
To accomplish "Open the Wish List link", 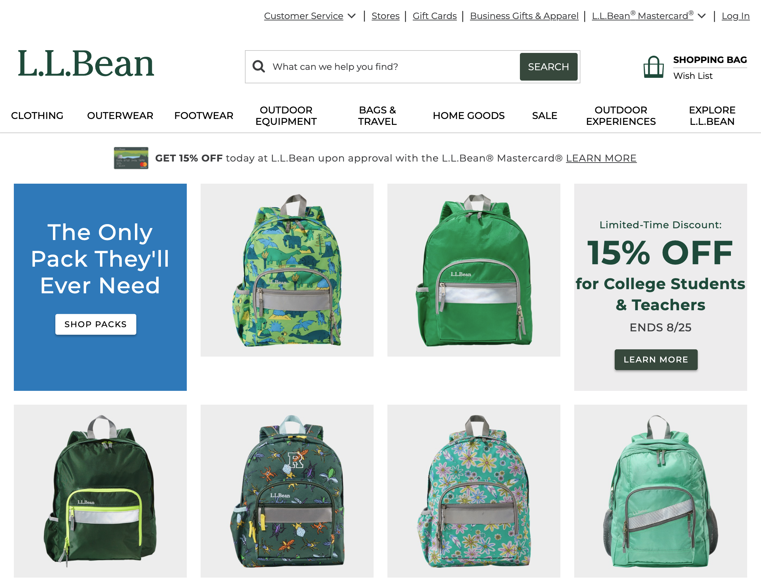I will pyautogui.click(x=693, y=76).
